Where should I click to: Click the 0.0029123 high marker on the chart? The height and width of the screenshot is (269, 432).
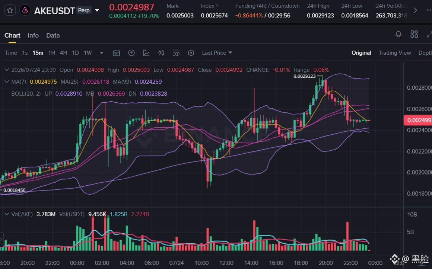coord(304,76)
